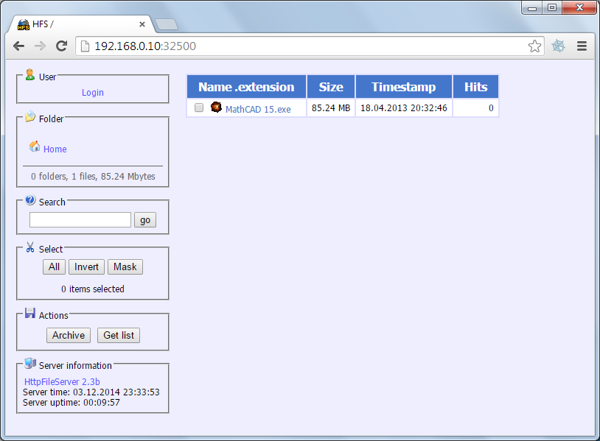The image size is (600, 441).
Task: Close the HFS / tab
Action: point(142,24)
